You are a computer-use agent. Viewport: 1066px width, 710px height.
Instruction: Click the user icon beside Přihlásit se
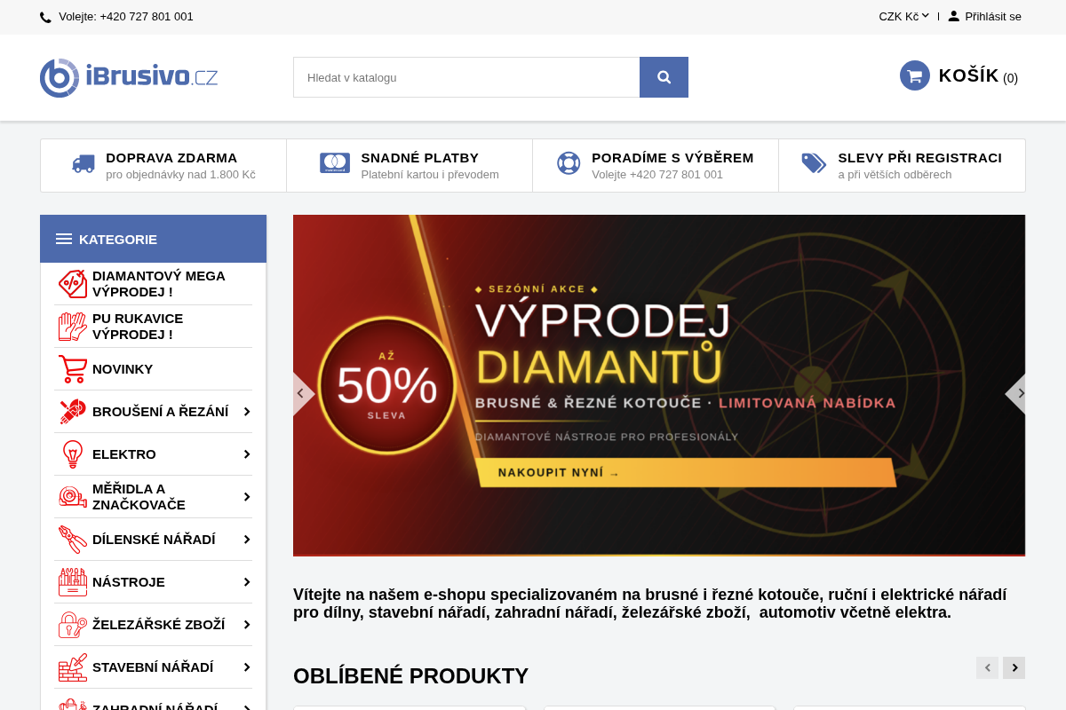954,16
